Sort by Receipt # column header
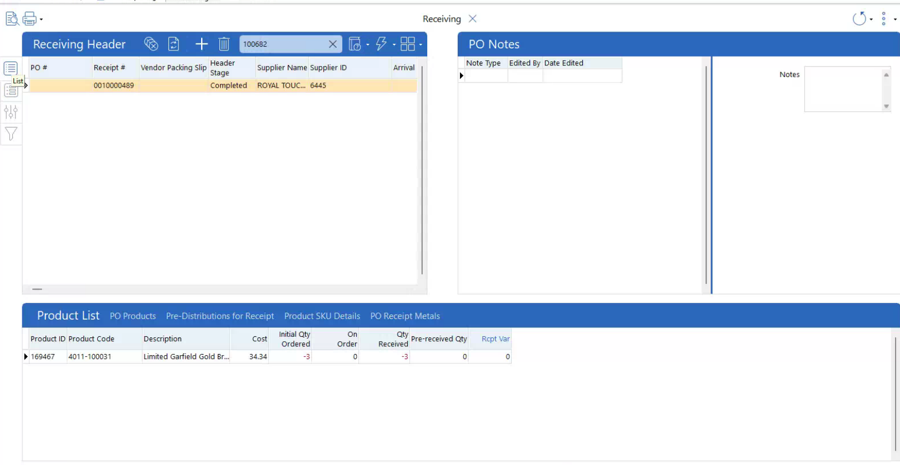This screenshot has height=465, width=900. pyautogui.click(x=116, y=68)
